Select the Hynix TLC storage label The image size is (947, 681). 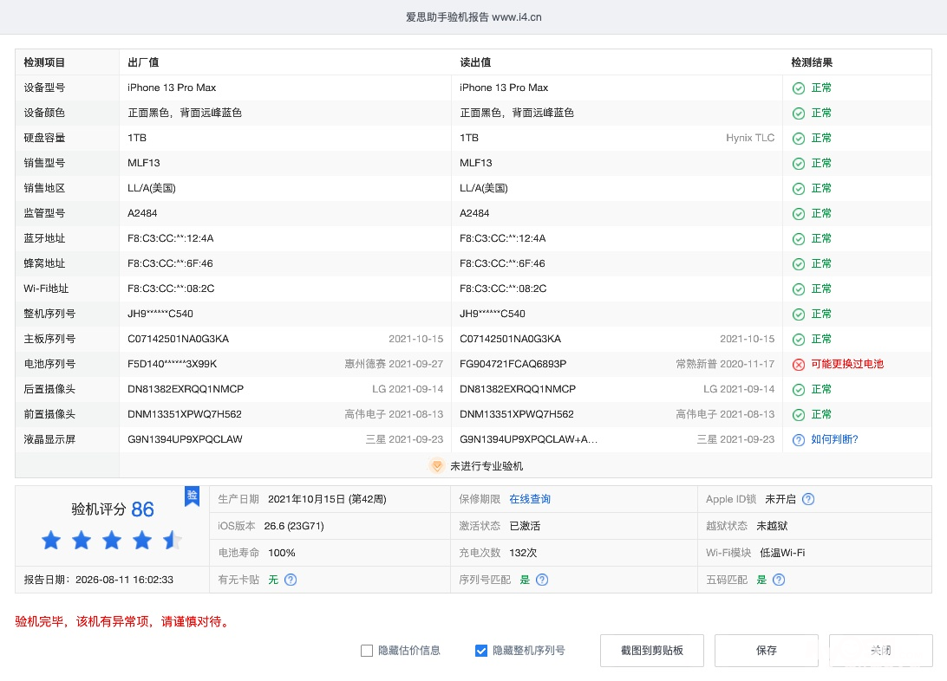(x=750, y=138)
